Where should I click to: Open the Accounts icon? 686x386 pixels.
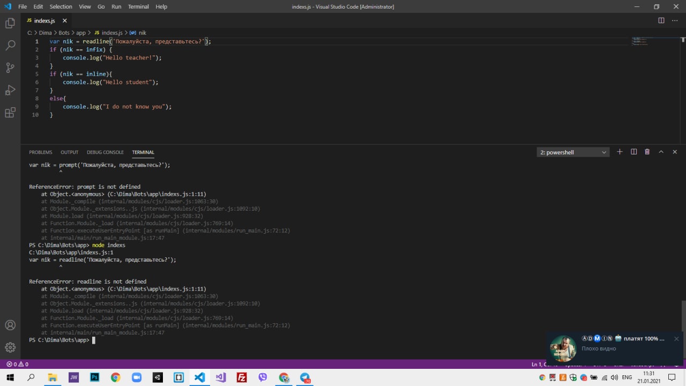(x=10, y=325)
